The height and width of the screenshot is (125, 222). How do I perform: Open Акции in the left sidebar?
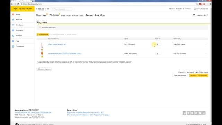18,14
